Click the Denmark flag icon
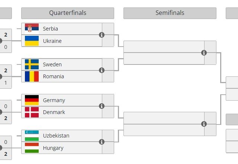The width and height of the screenshot is (238, 164). pos(32,112)
